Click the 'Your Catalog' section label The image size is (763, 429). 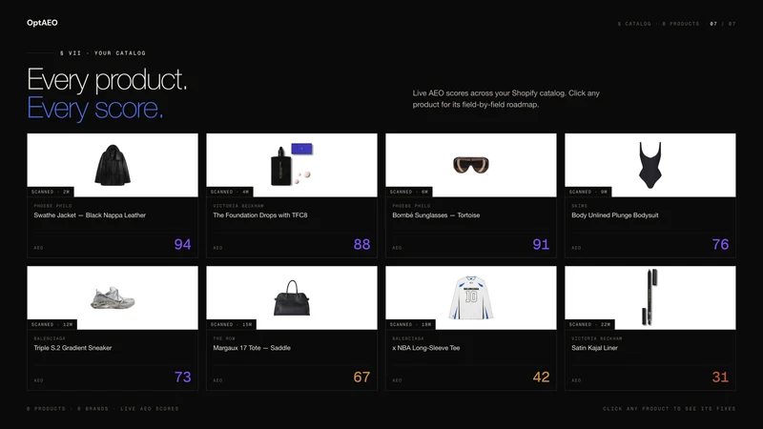tap(103, 53)
